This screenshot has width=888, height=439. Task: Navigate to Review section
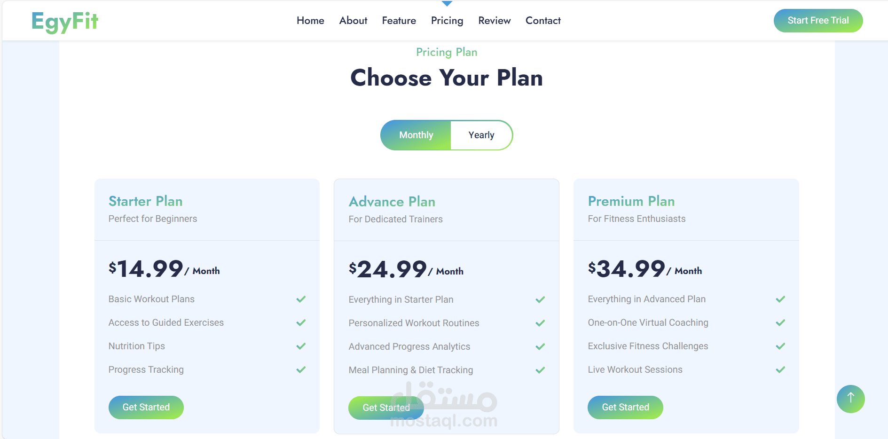[x=494, y=21]
